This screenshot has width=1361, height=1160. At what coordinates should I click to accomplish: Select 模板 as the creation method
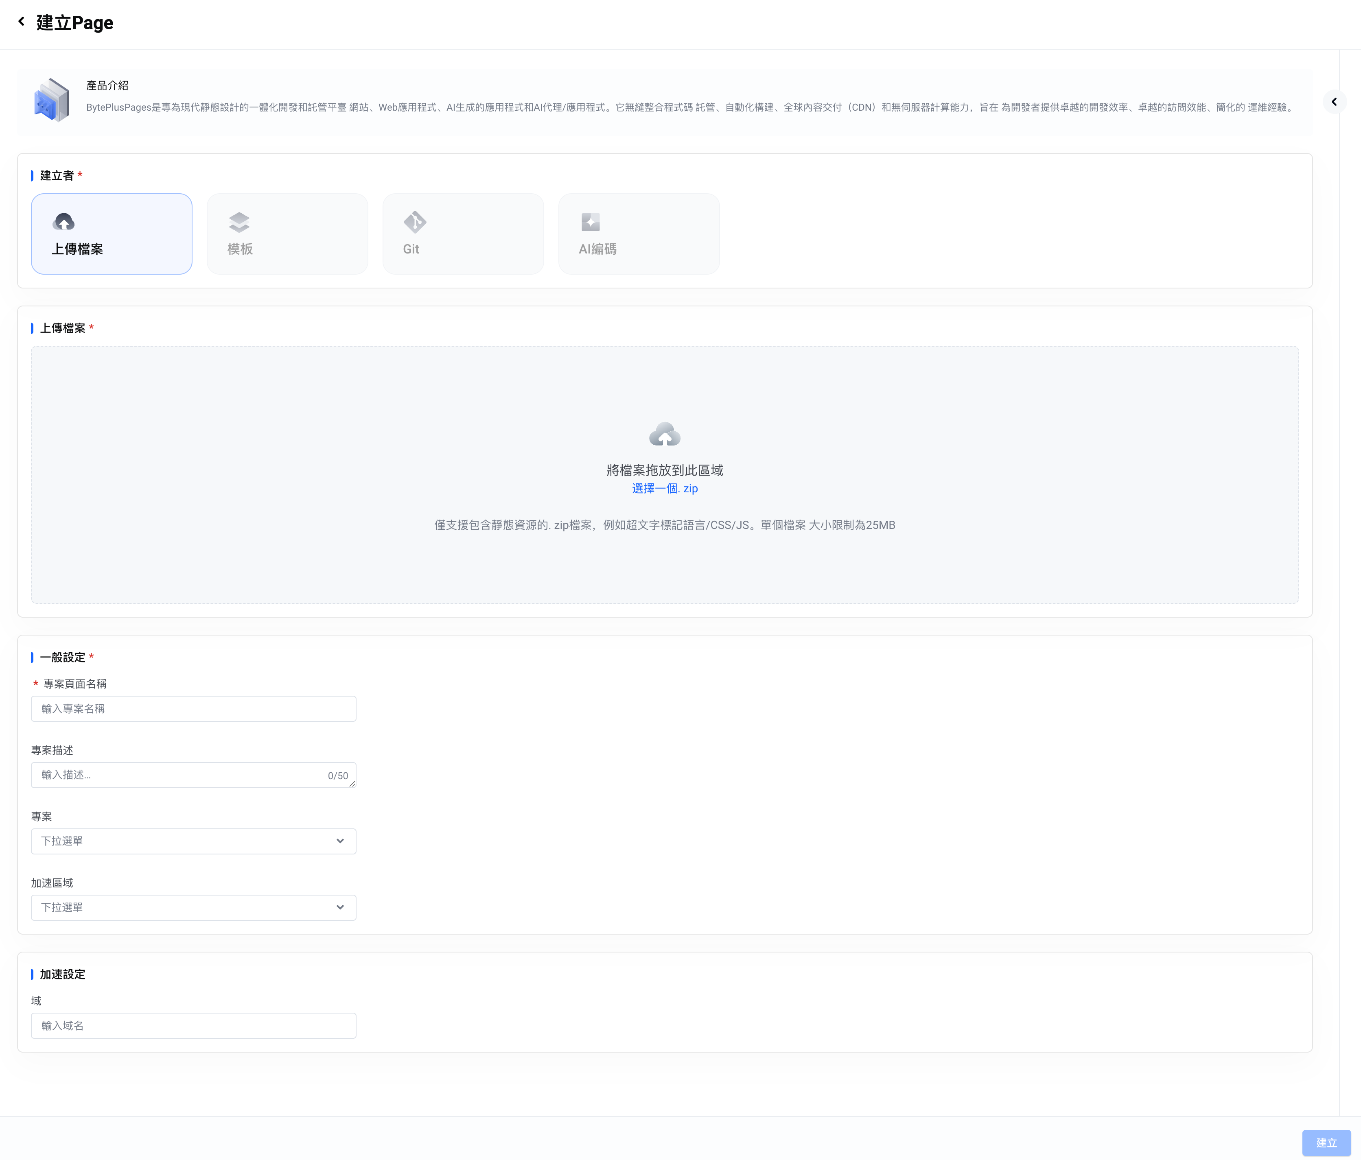[287, 234]
